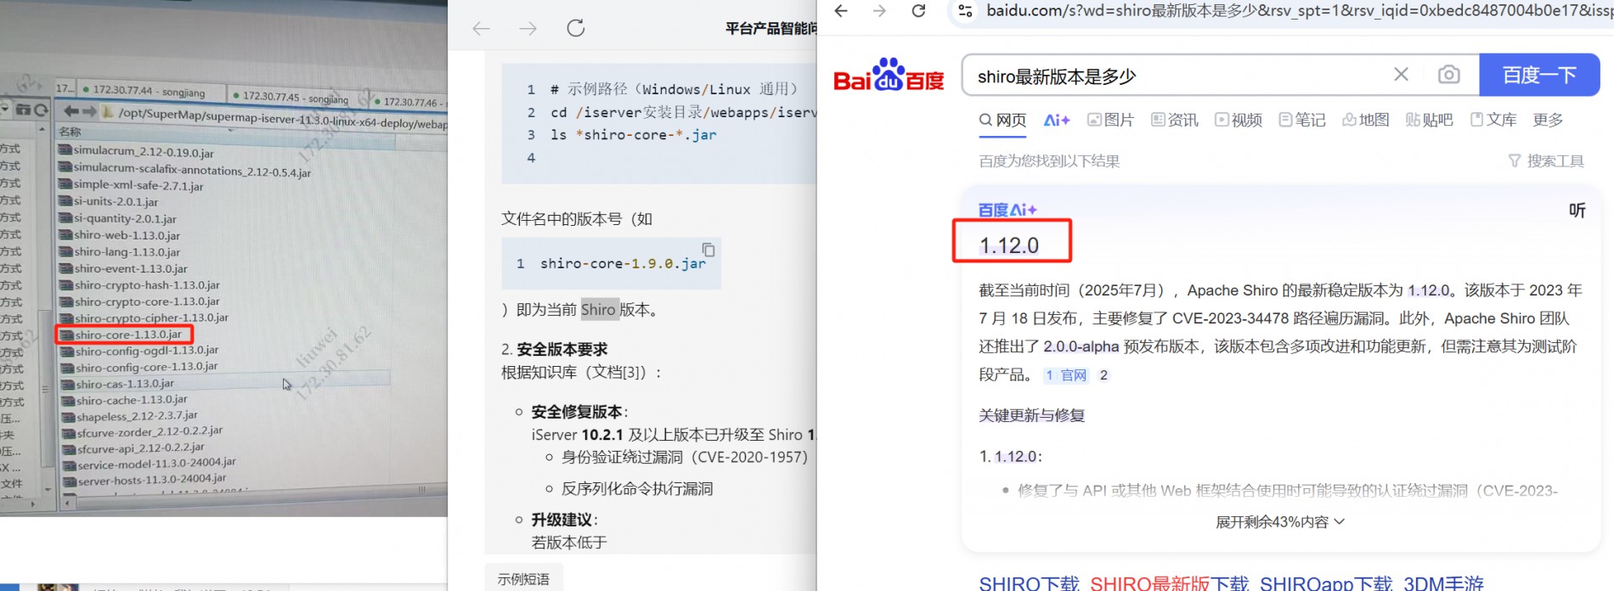
Task: Select shiro-core-1.13.0.jar in the file list
Action: click(x=127, y=335)
